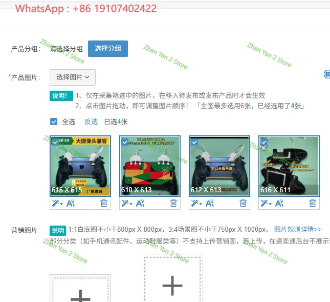Click AI translate icon under 610 X 613 image
Viewport: 330px width, 302px height.
pos(140,204)
